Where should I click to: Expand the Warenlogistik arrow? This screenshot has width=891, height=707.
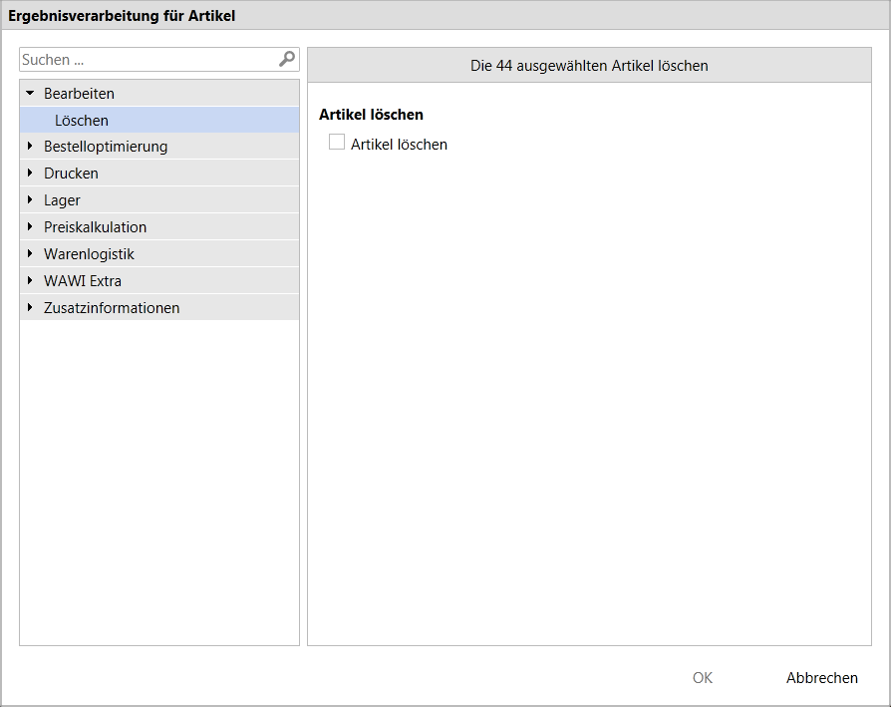point(30,253)
